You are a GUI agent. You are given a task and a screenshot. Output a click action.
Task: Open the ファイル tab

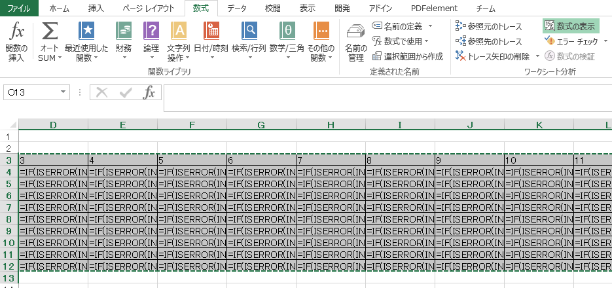20,9
